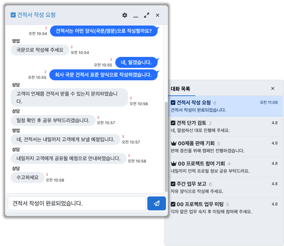Click the chat vertical scrollbar thumb
The width and height of the screenshot is (284, 246).
(166, 147)
